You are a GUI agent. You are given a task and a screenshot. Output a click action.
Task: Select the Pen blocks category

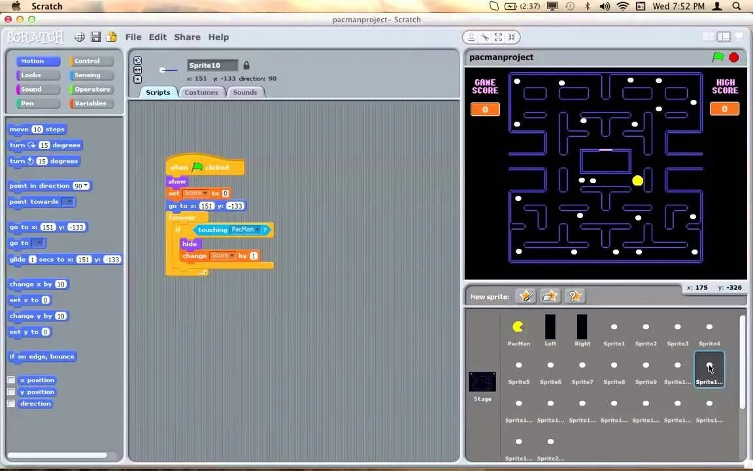point(38,103)
